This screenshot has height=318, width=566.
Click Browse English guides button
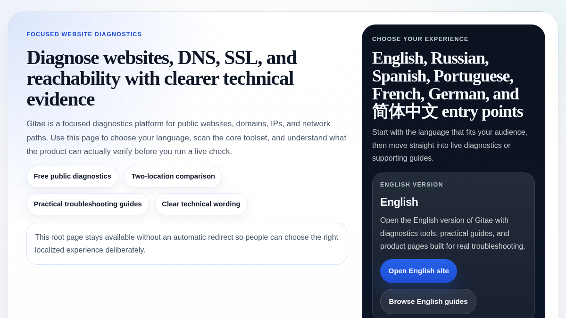tap(428, 302)
